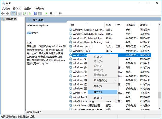
Task: Click the refresh toolbar icon
Action: pos(25,13)
